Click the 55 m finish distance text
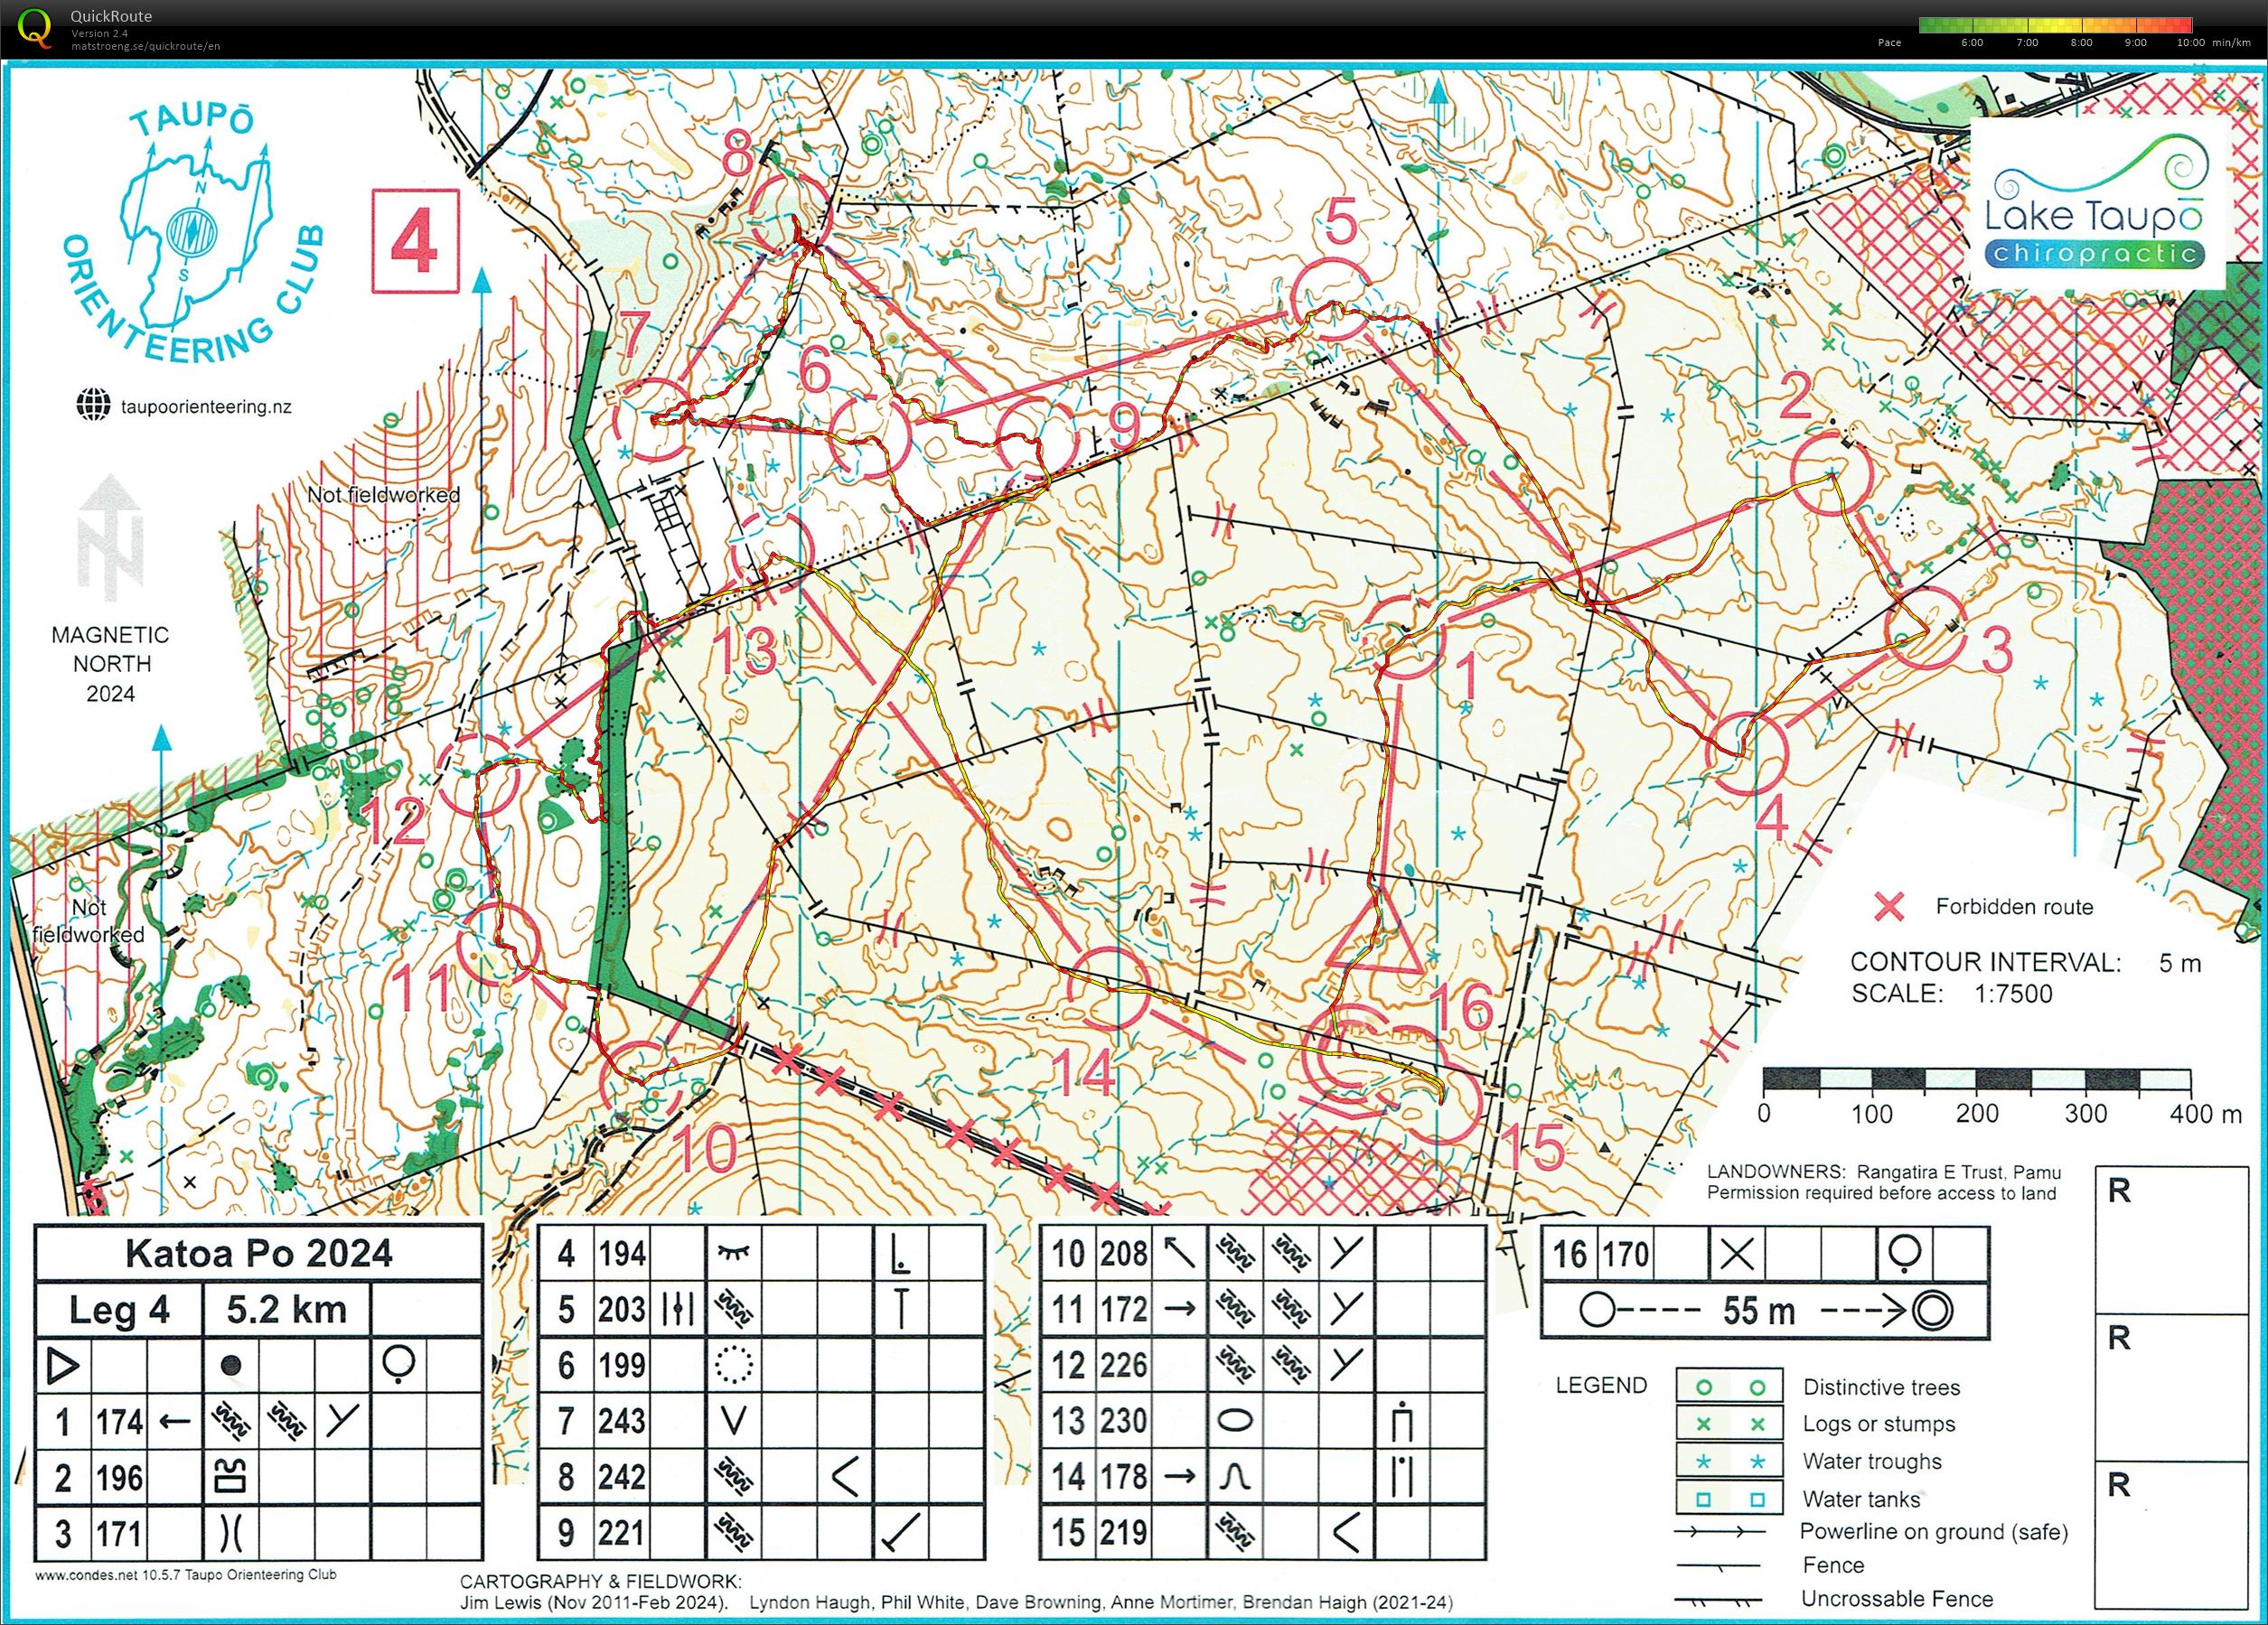Screen dimensions: 2268x1625 point(1758,1310)
